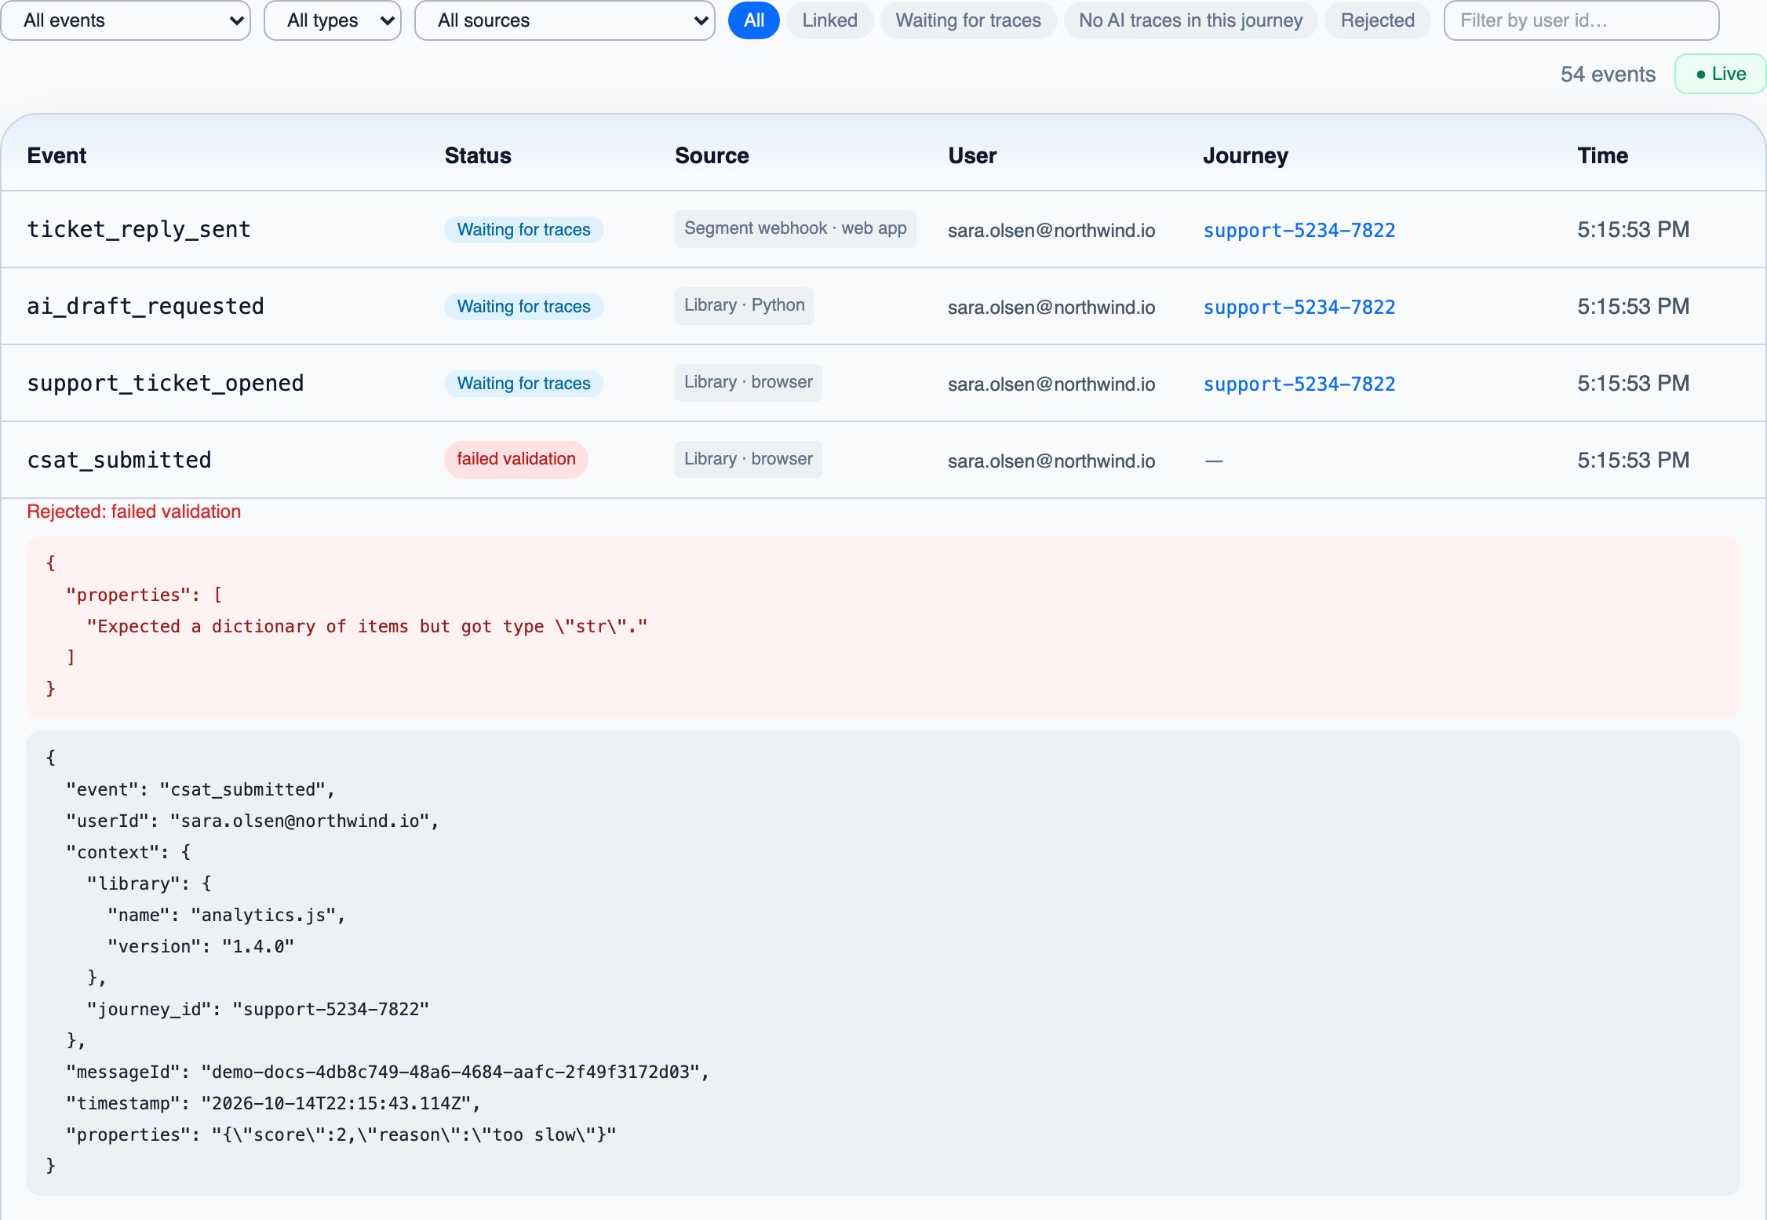
Task: Select the Rejected filter pill
Action: pos(1378,20)
